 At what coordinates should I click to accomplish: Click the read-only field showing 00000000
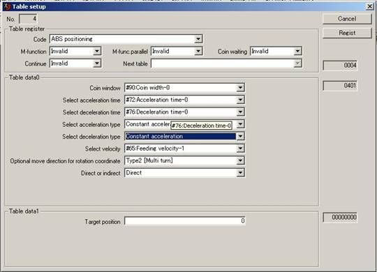[x=340, y=218]
